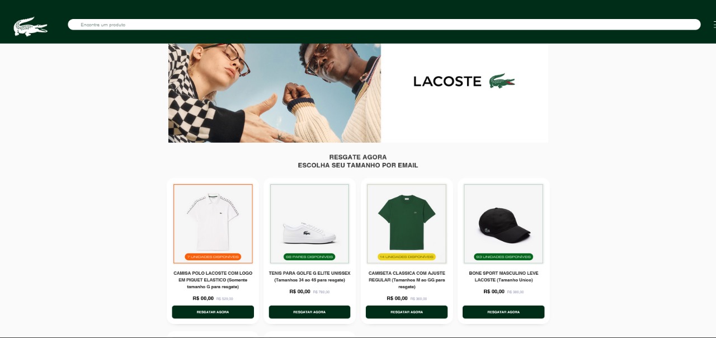Viewport: 716px width, 338px height.
Task: Open the 'Tenis para Golfe G Elite Unissex' title
Action: point(310,276)
